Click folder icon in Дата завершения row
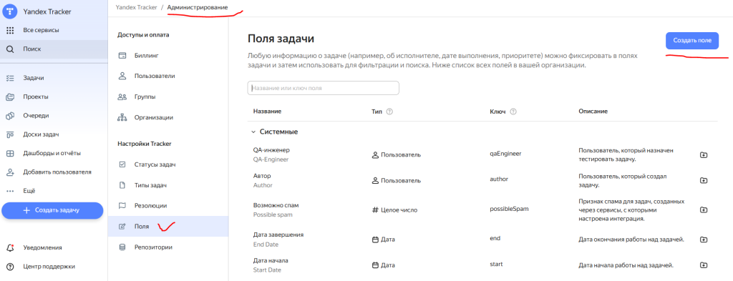Image resolution: width=733 pixels, height=281 pixels. tap(704, 240)
